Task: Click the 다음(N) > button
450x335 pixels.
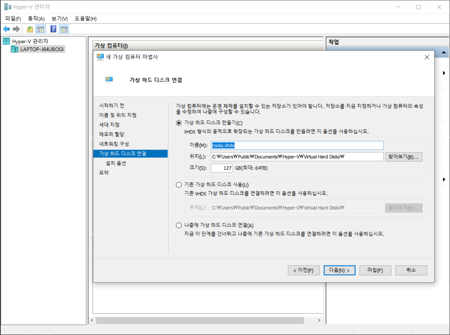Action: (340, 270)
